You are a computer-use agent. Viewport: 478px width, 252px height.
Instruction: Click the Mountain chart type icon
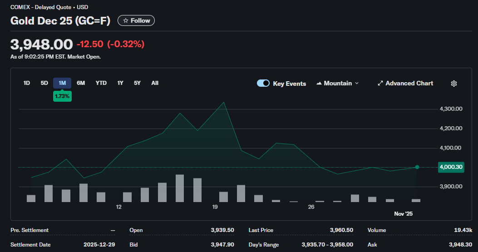(x=319, y=84)
